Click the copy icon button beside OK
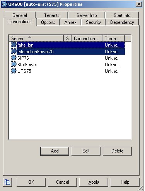This screenshot has width=145, height=191. (7, 182)
